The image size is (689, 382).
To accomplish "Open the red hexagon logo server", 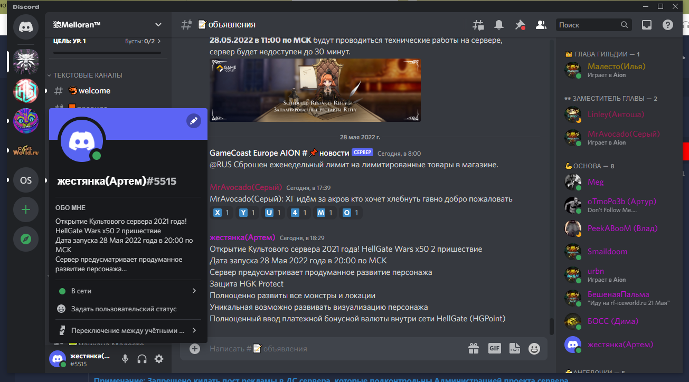I will 26,91.
